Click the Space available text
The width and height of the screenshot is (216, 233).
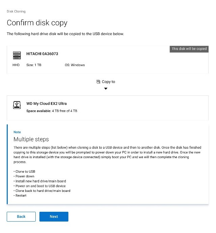[52, 111]
